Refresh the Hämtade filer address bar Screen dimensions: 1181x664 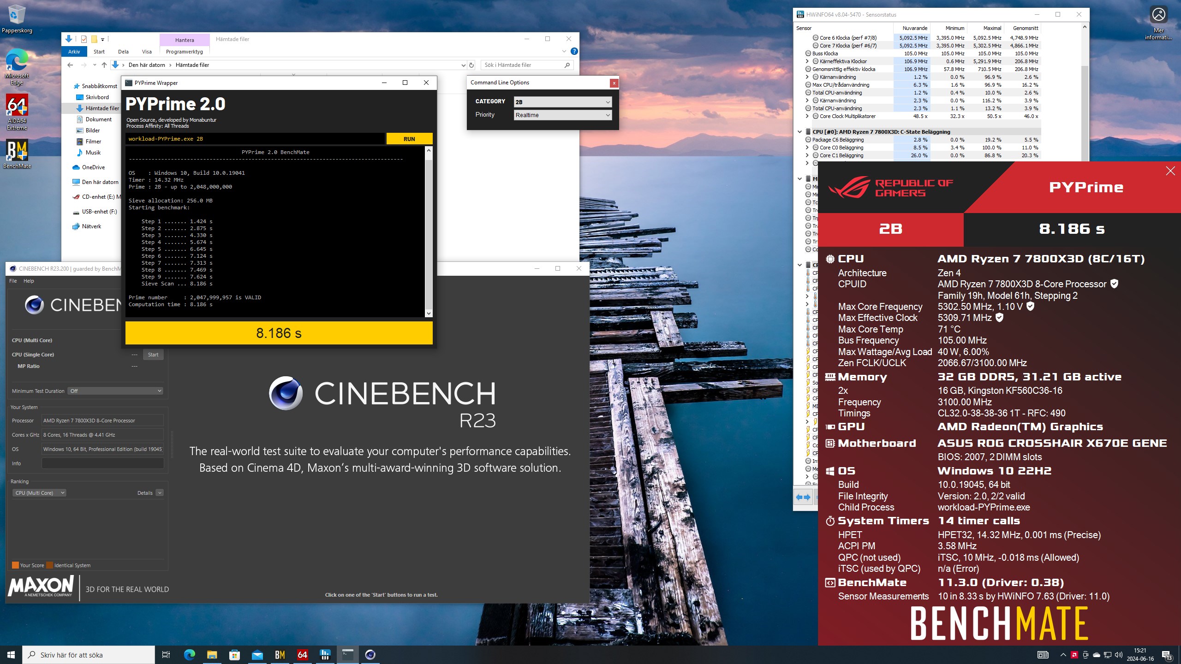pos(471,65)
